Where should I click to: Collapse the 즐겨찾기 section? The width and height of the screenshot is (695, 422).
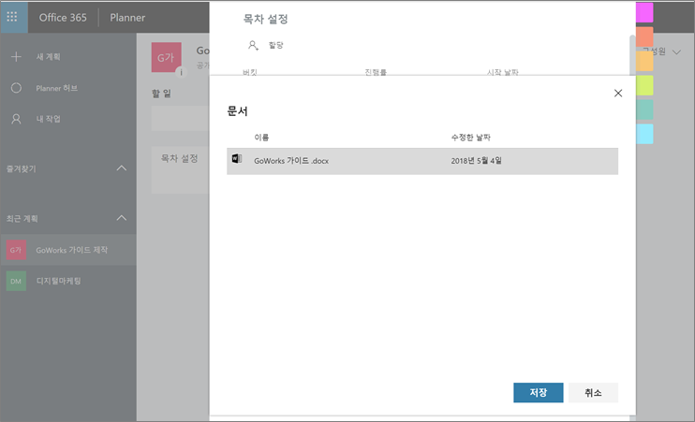[121, 168]
